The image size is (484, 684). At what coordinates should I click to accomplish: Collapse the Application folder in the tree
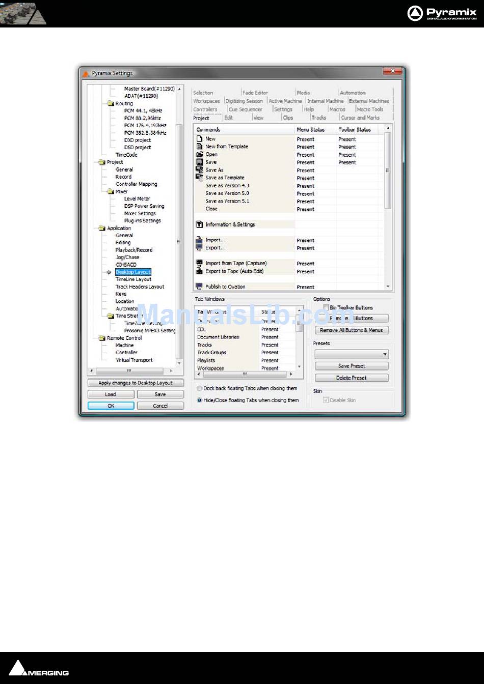tap(102, 228)
